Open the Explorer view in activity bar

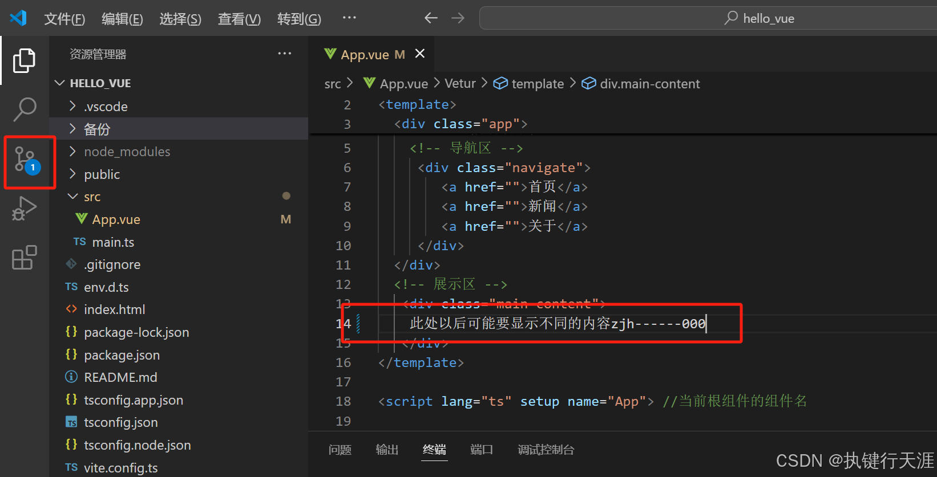click(x=24, y=60)
